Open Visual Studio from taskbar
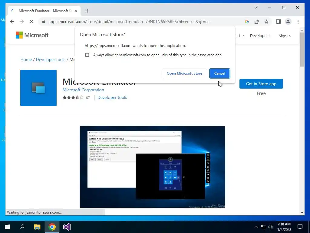This screenshot has height=233, width=310. [x=67, y=227]
